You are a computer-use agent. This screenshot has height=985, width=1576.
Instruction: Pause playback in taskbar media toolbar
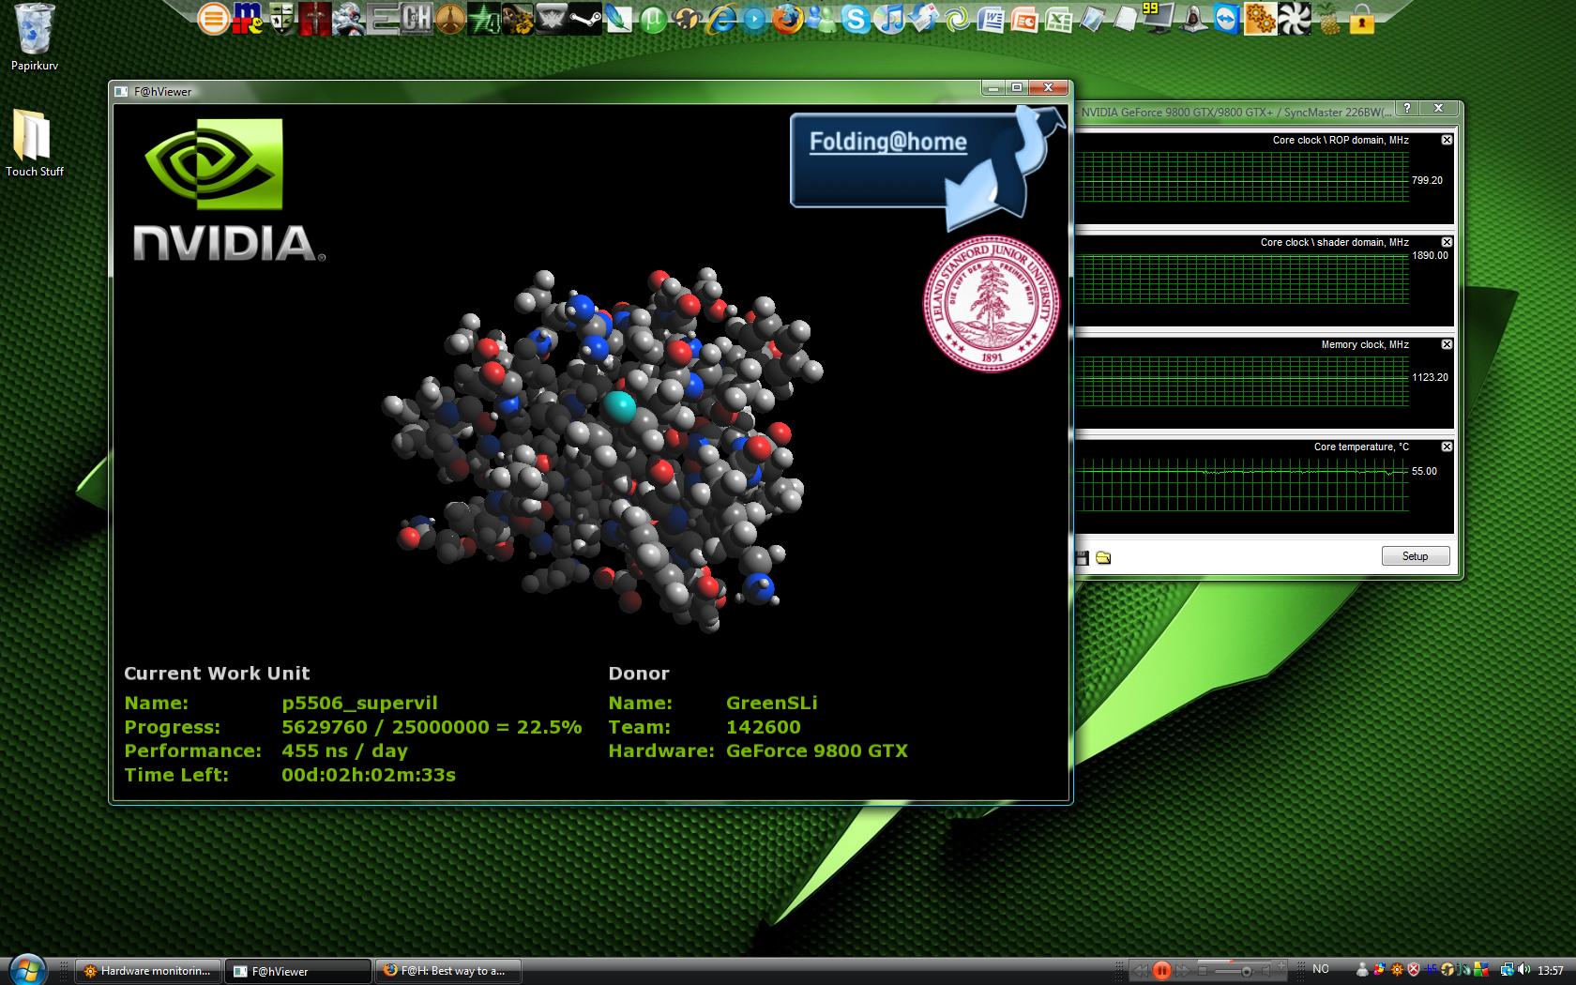(1161, 970)
